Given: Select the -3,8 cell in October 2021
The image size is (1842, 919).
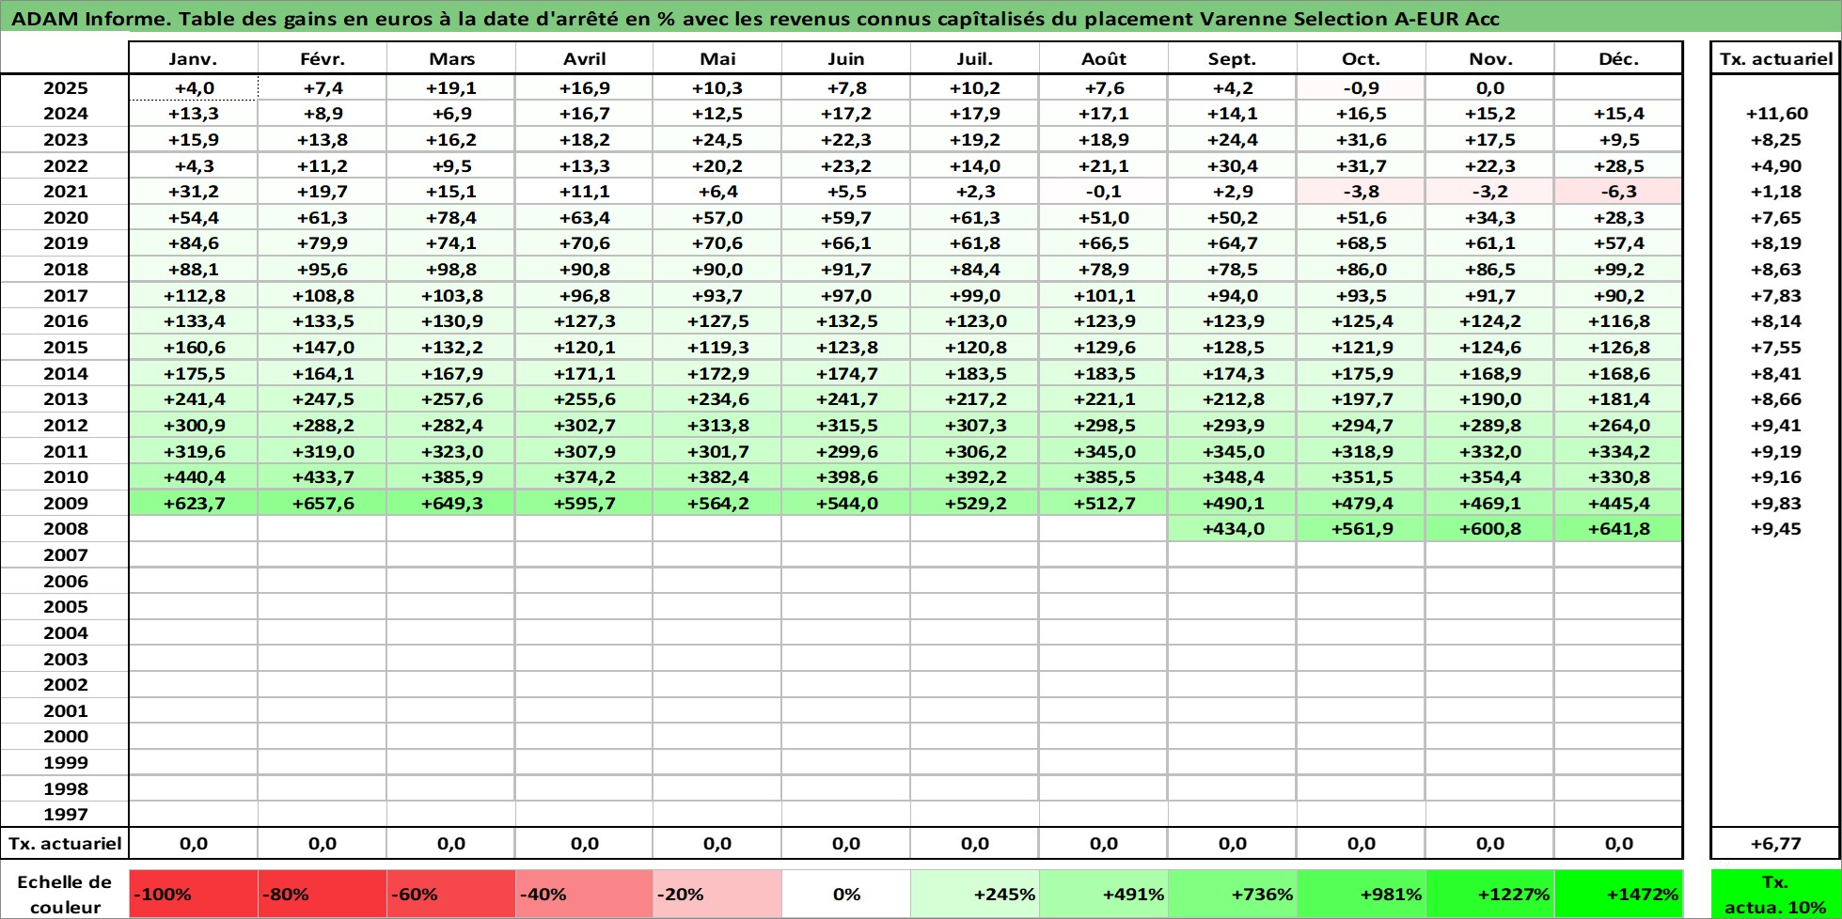Looking at the screenshot, I should 1361,191.
